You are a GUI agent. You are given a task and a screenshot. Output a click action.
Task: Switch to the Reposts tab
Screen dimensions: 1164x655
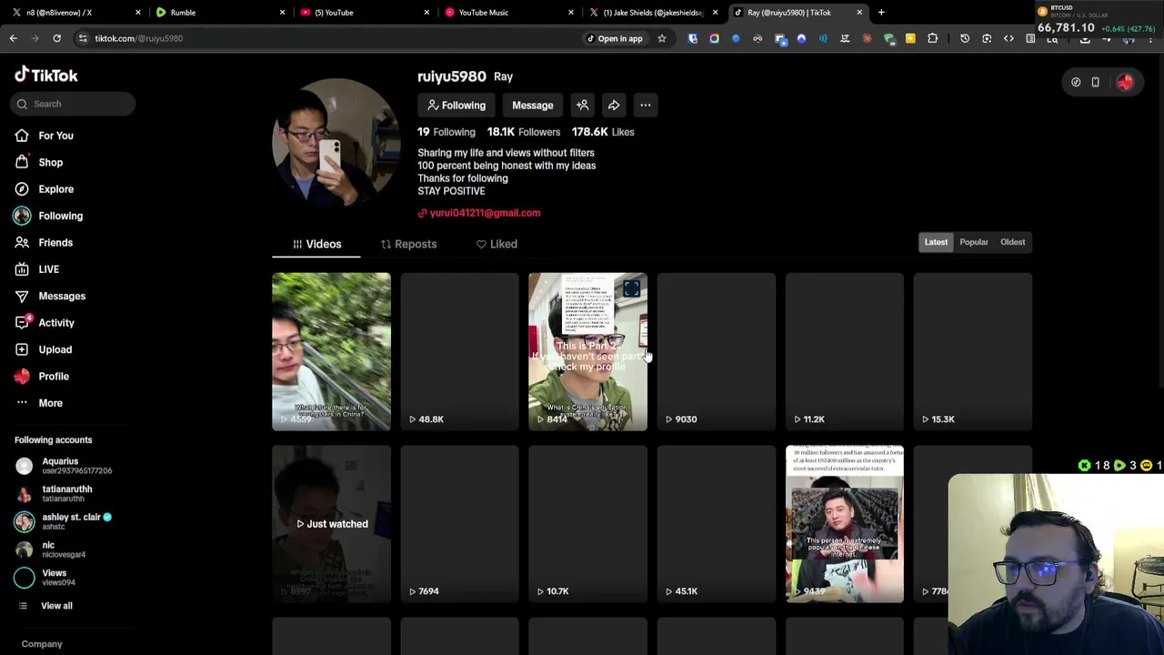coord(408,244)
